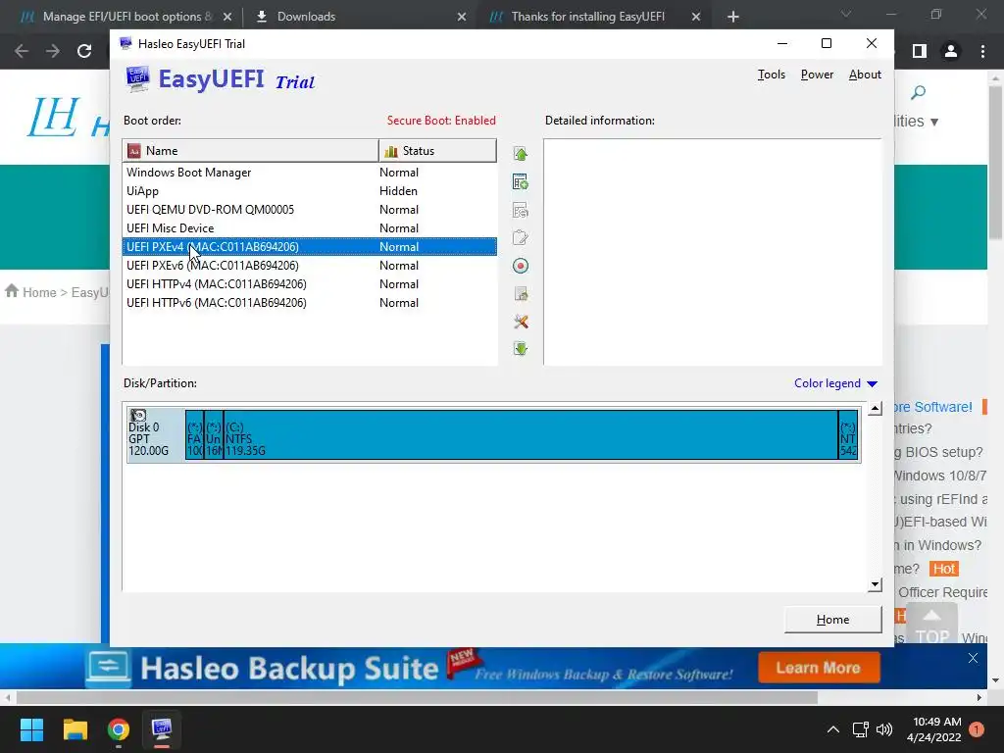
Task: Open File Explorer from taskbar
Action: tap(75, 729)
